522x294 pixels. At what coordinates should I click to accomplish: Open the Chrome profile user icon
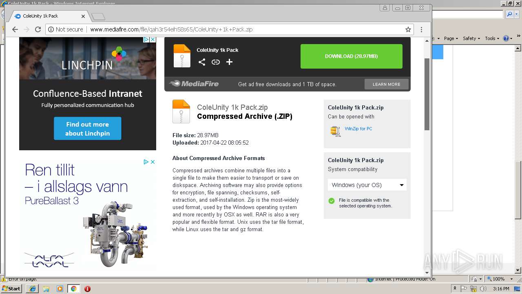tap(385, 8)
